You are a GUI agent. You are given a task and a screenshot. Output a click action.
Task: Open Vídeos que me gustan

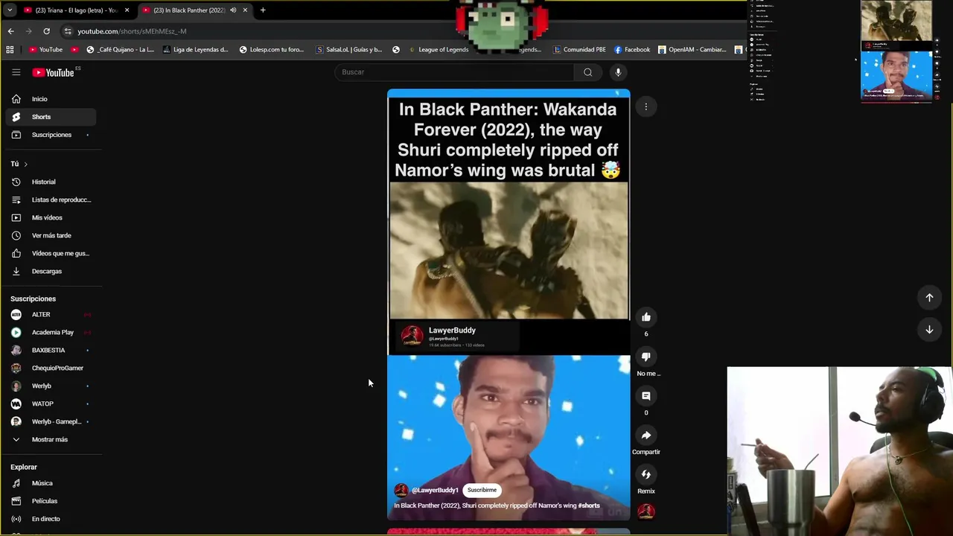pyautogui.click(x=51, y=253)
